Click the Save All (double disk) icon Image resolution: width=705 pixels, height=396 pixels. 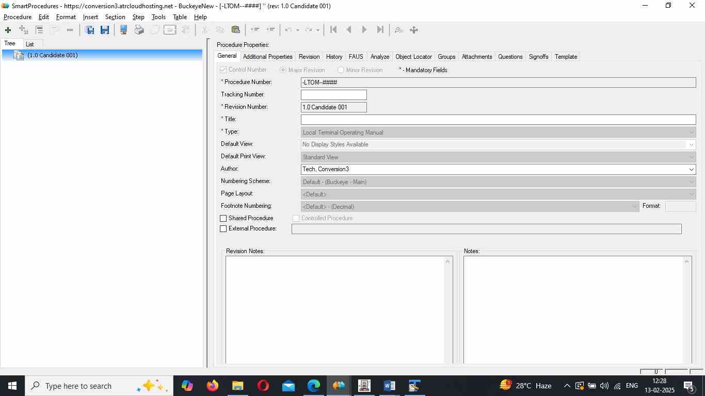89,30
